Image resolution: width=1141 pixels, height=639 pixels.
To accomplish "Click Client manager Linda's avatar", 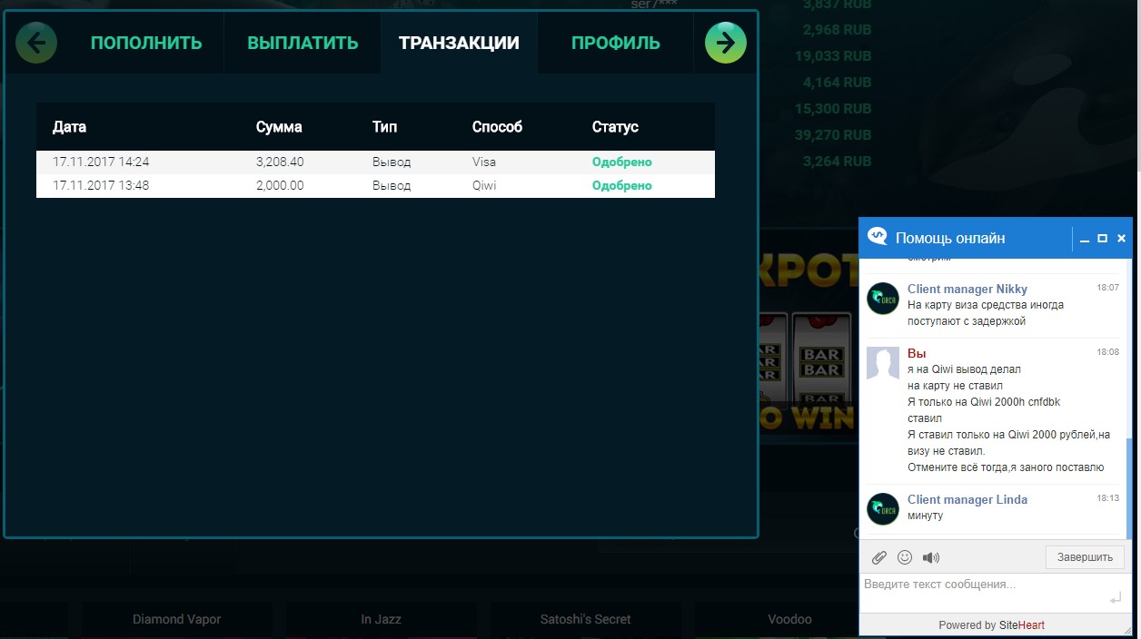I will coord(883,509).
